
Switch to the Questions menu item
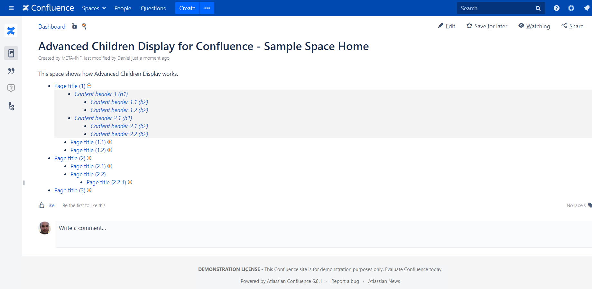[153, 8]
